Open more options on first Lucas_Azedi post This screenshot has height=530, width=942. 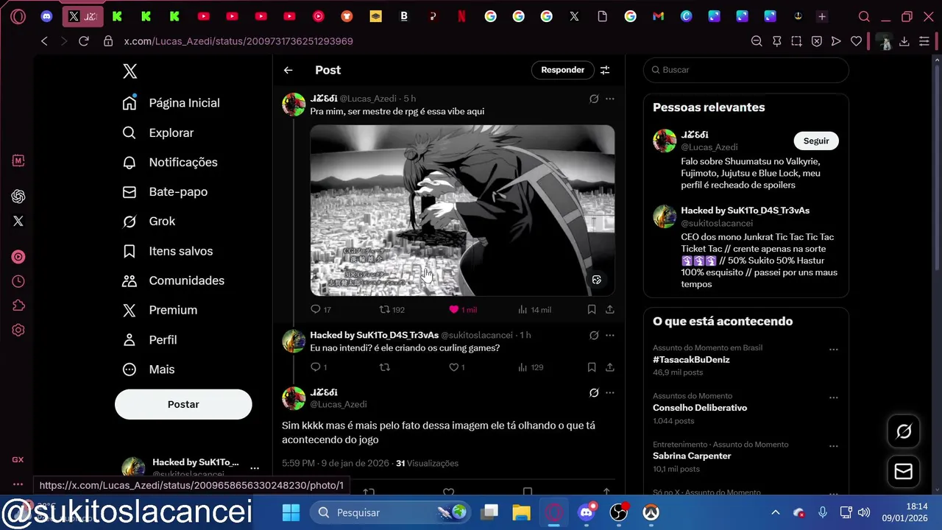click(x=610, y=99)
